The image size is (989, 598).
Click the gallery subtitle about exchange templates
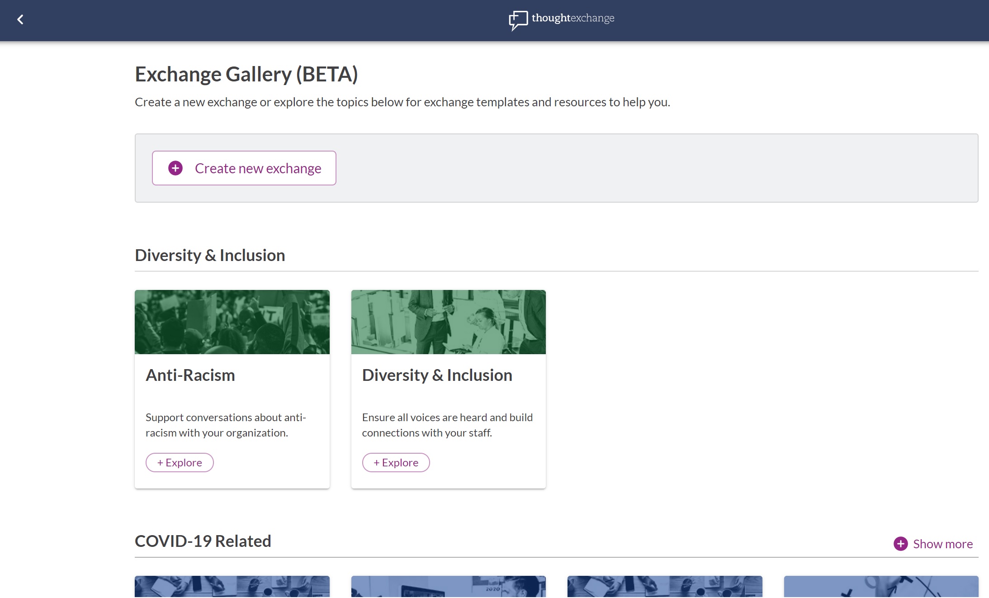click(x=402, y=102)
